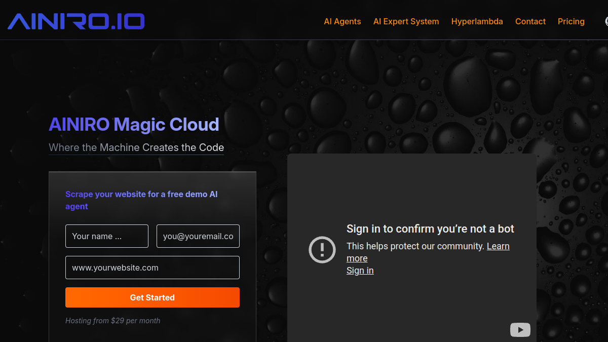Click "Sign in to confirm you're not a bot" message
This screenshot has height=342, width=608.
point(430,229)
